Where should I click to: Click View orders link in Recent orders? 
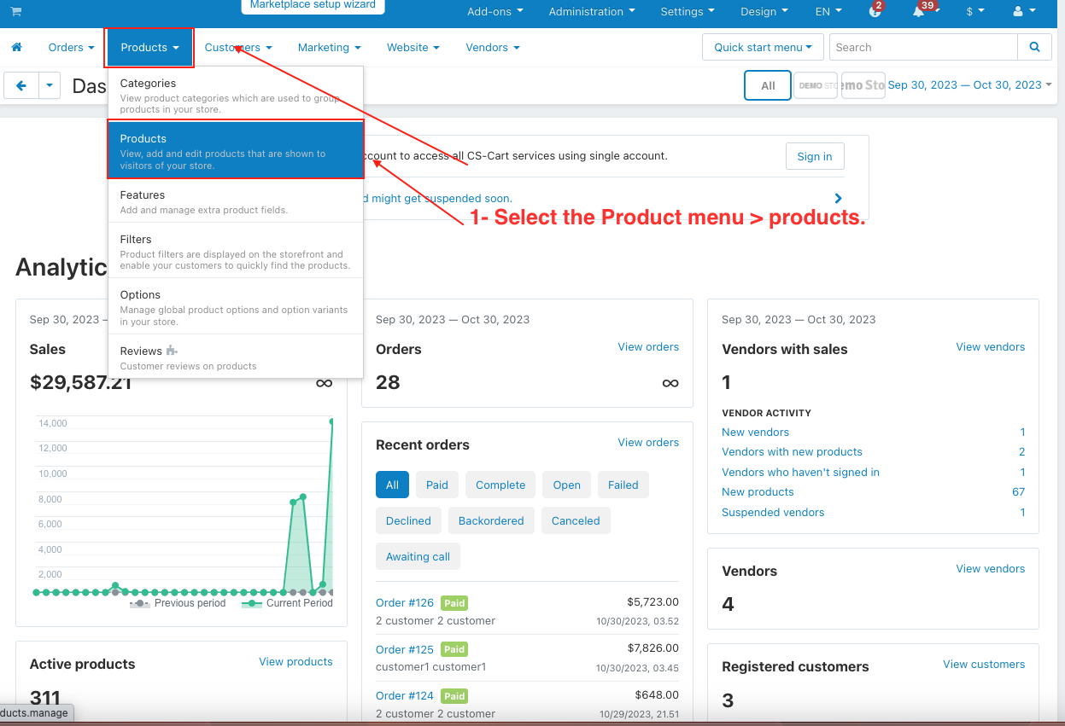(x=648, y=443)
